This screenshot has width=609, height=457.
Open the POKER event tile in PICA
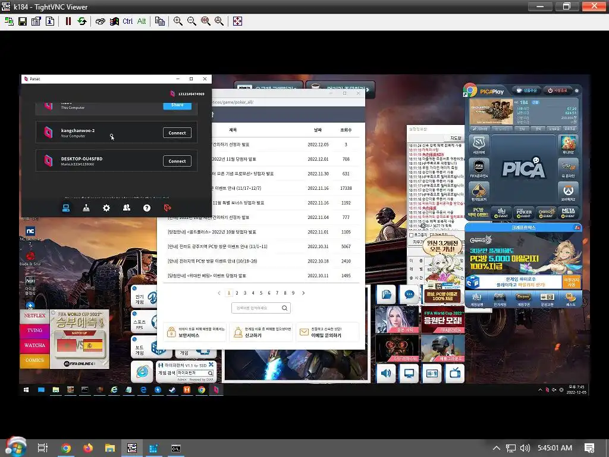point(524,212)
